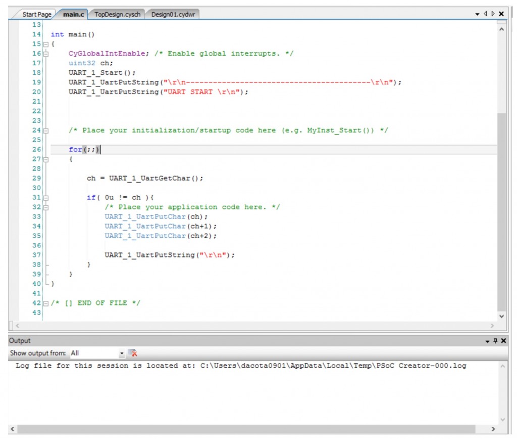Click the UART_1_UartPutChar(ch) line

[157, 216]
